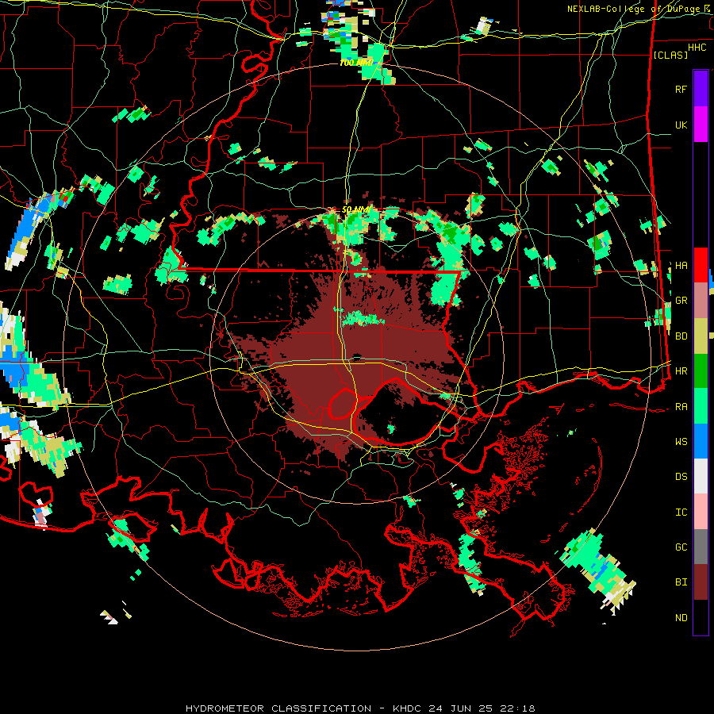
Task: Select the white DS legend color swatch
Action: click(701, 476)
